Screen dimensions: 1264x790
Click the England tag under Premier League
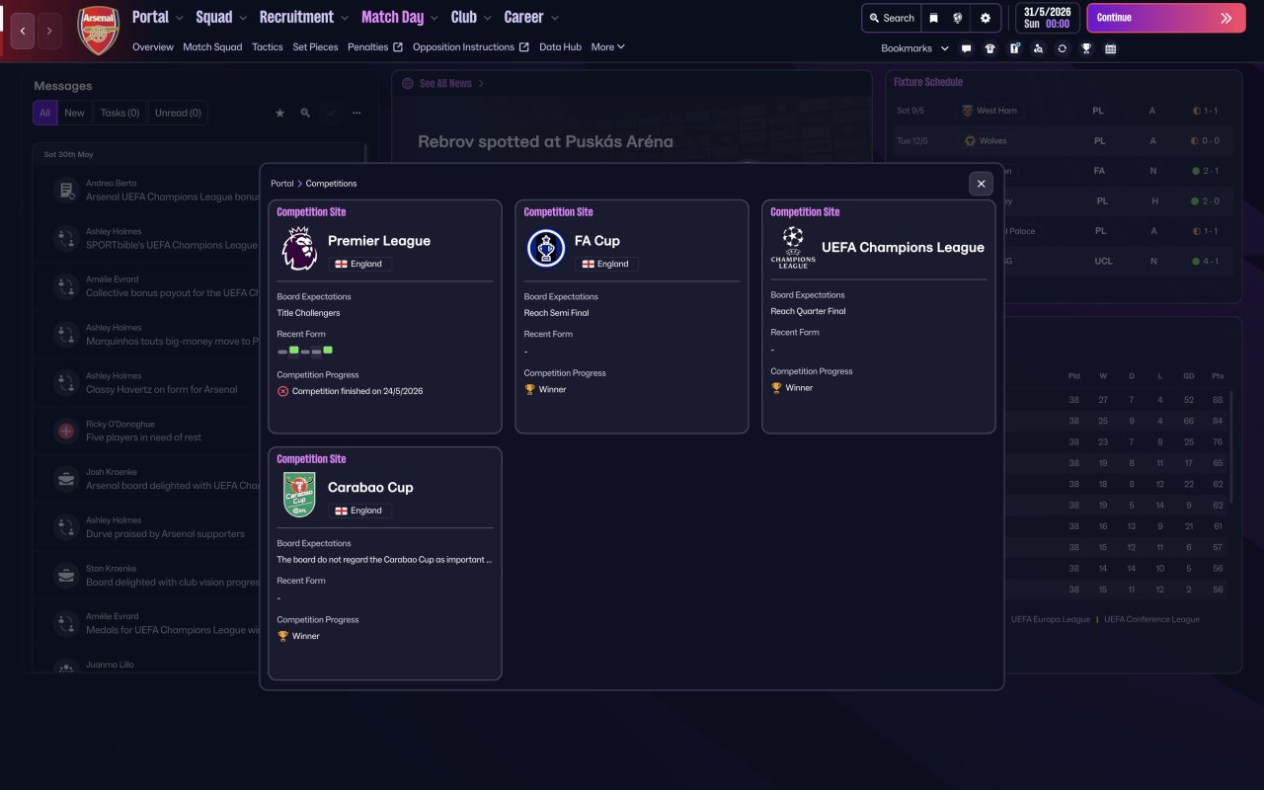tap(360, 264)
